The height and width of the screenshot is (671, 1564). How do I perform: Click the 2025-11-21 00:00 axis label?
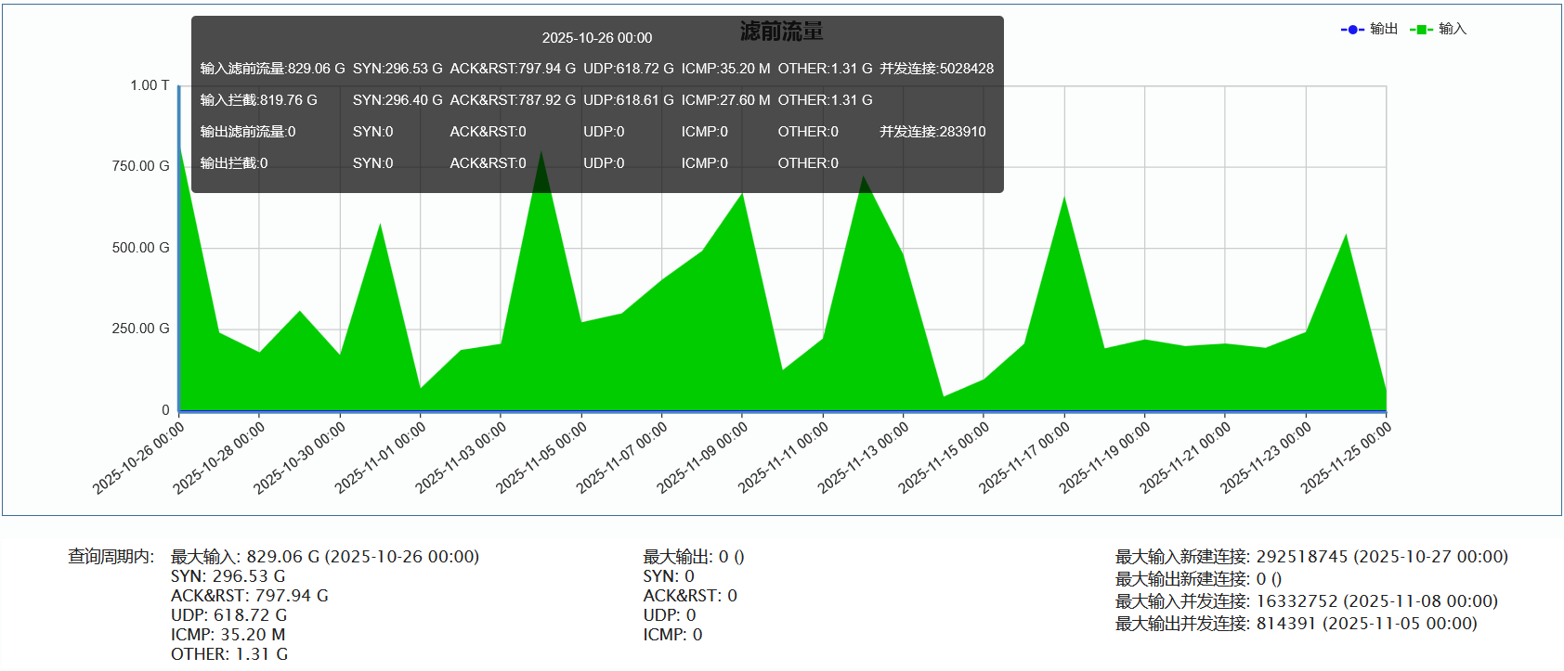(1186, 458)
